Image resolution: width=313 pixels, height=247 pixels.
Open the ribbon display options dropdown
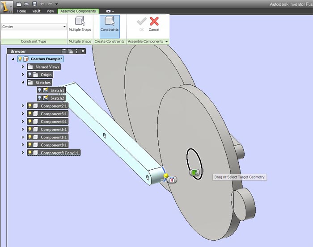click(x=110, y=11)
